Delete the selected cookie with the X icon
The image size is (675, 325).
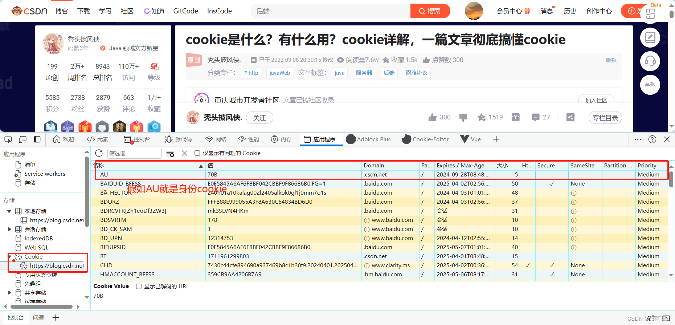pyautogui.click(x=184, y=153)
